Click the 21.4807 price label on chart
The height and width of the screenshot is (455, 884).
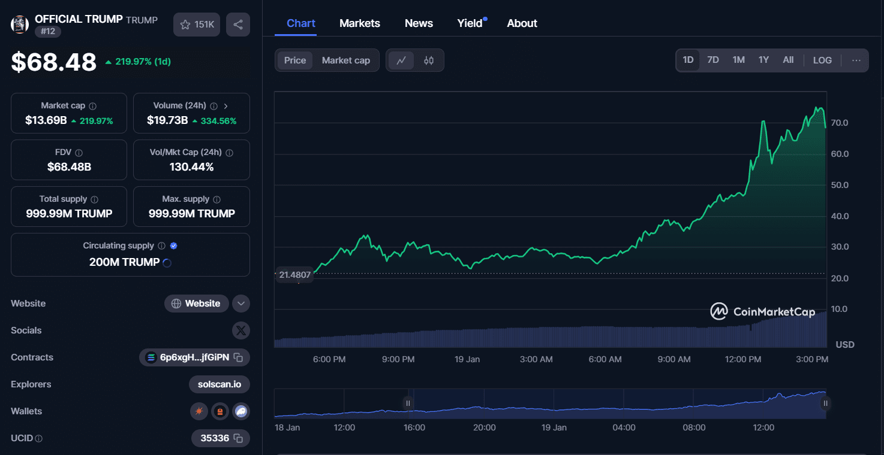pyautogui.click(x=294, y=275)
